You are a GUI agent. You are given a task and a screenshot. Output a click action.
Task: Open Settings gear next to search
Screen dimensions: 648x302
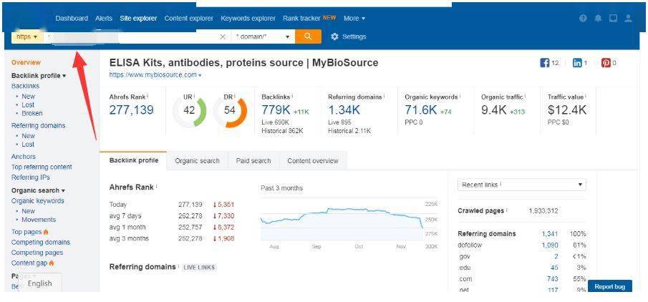[349, 36]
